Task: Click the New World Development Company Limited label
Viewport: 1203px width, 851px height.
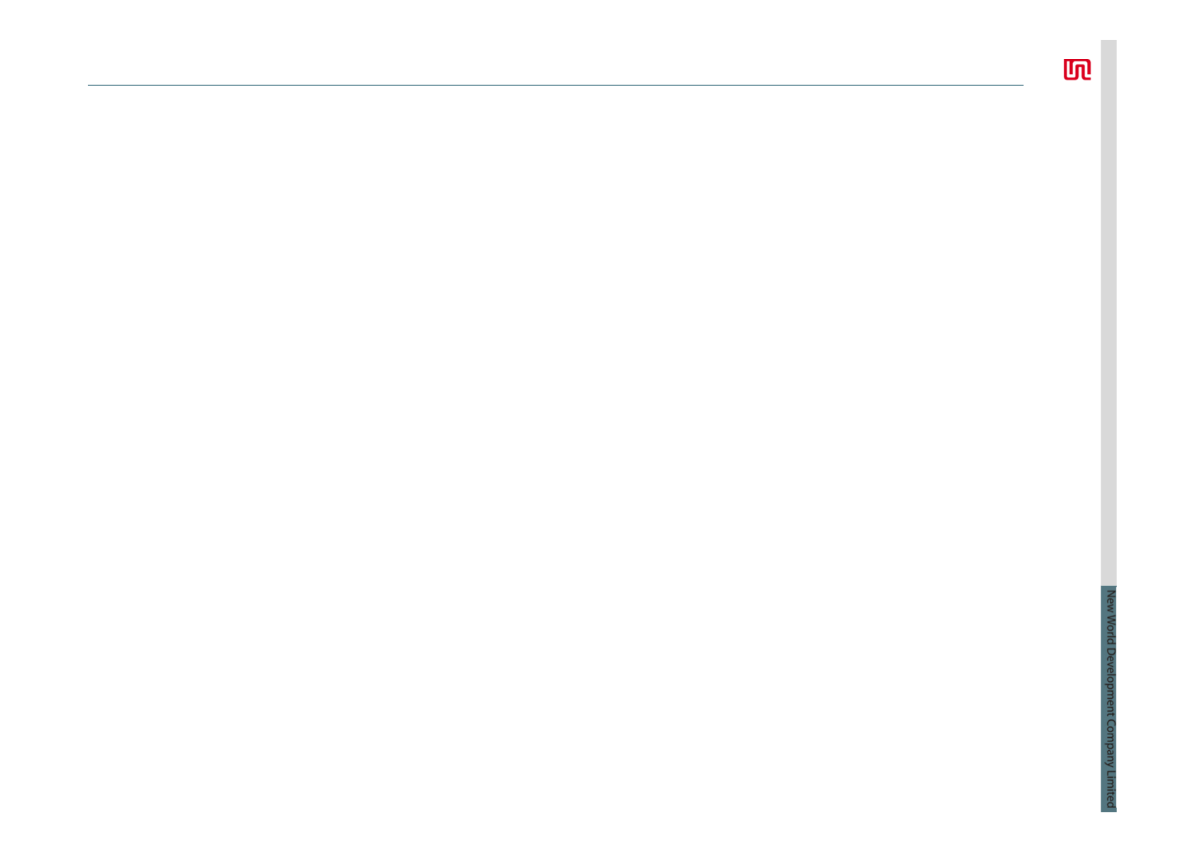Action: pos(1110,698)
